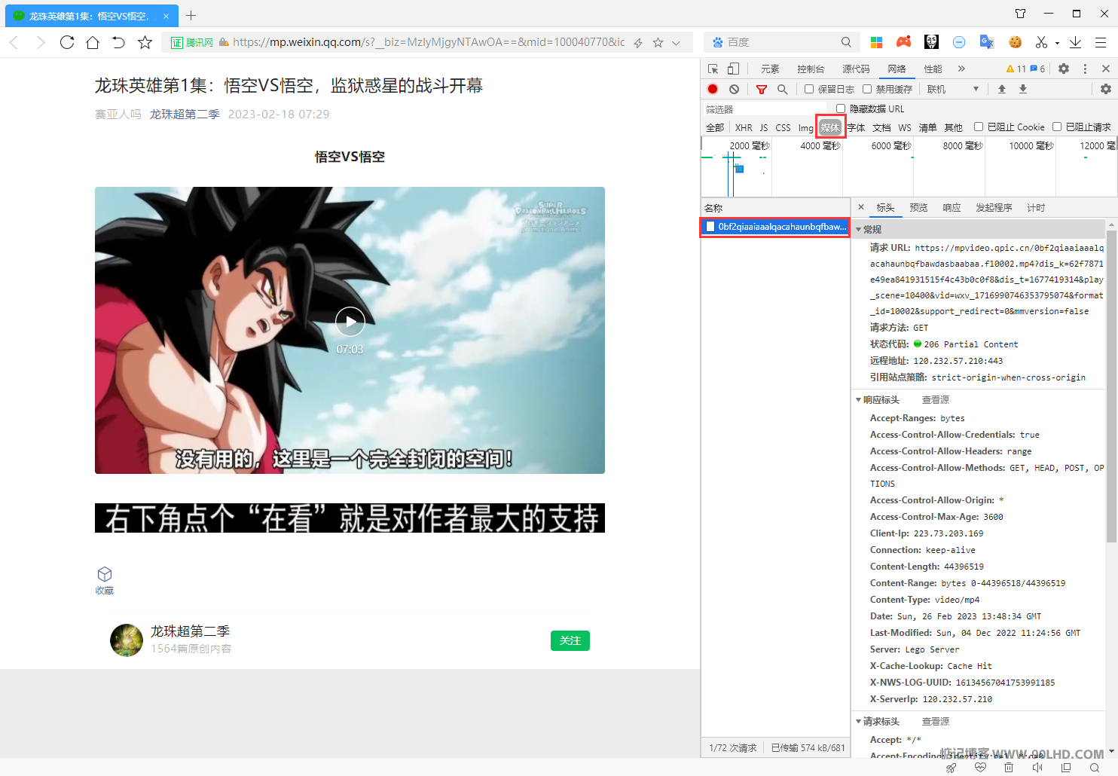Toggle DevTools device emulation icon
Screen dimensions: 1118x776
coord(733,69)
